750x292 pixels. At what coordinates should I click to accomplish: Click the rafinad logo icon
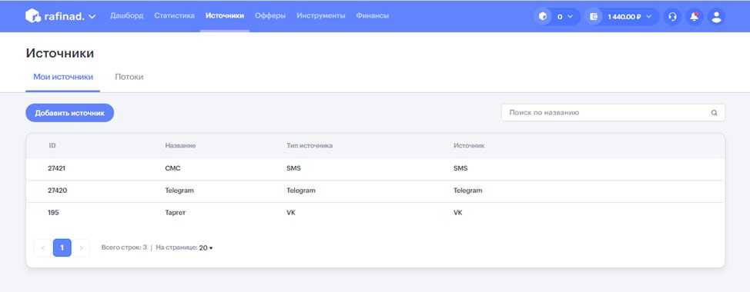point(33,15)
